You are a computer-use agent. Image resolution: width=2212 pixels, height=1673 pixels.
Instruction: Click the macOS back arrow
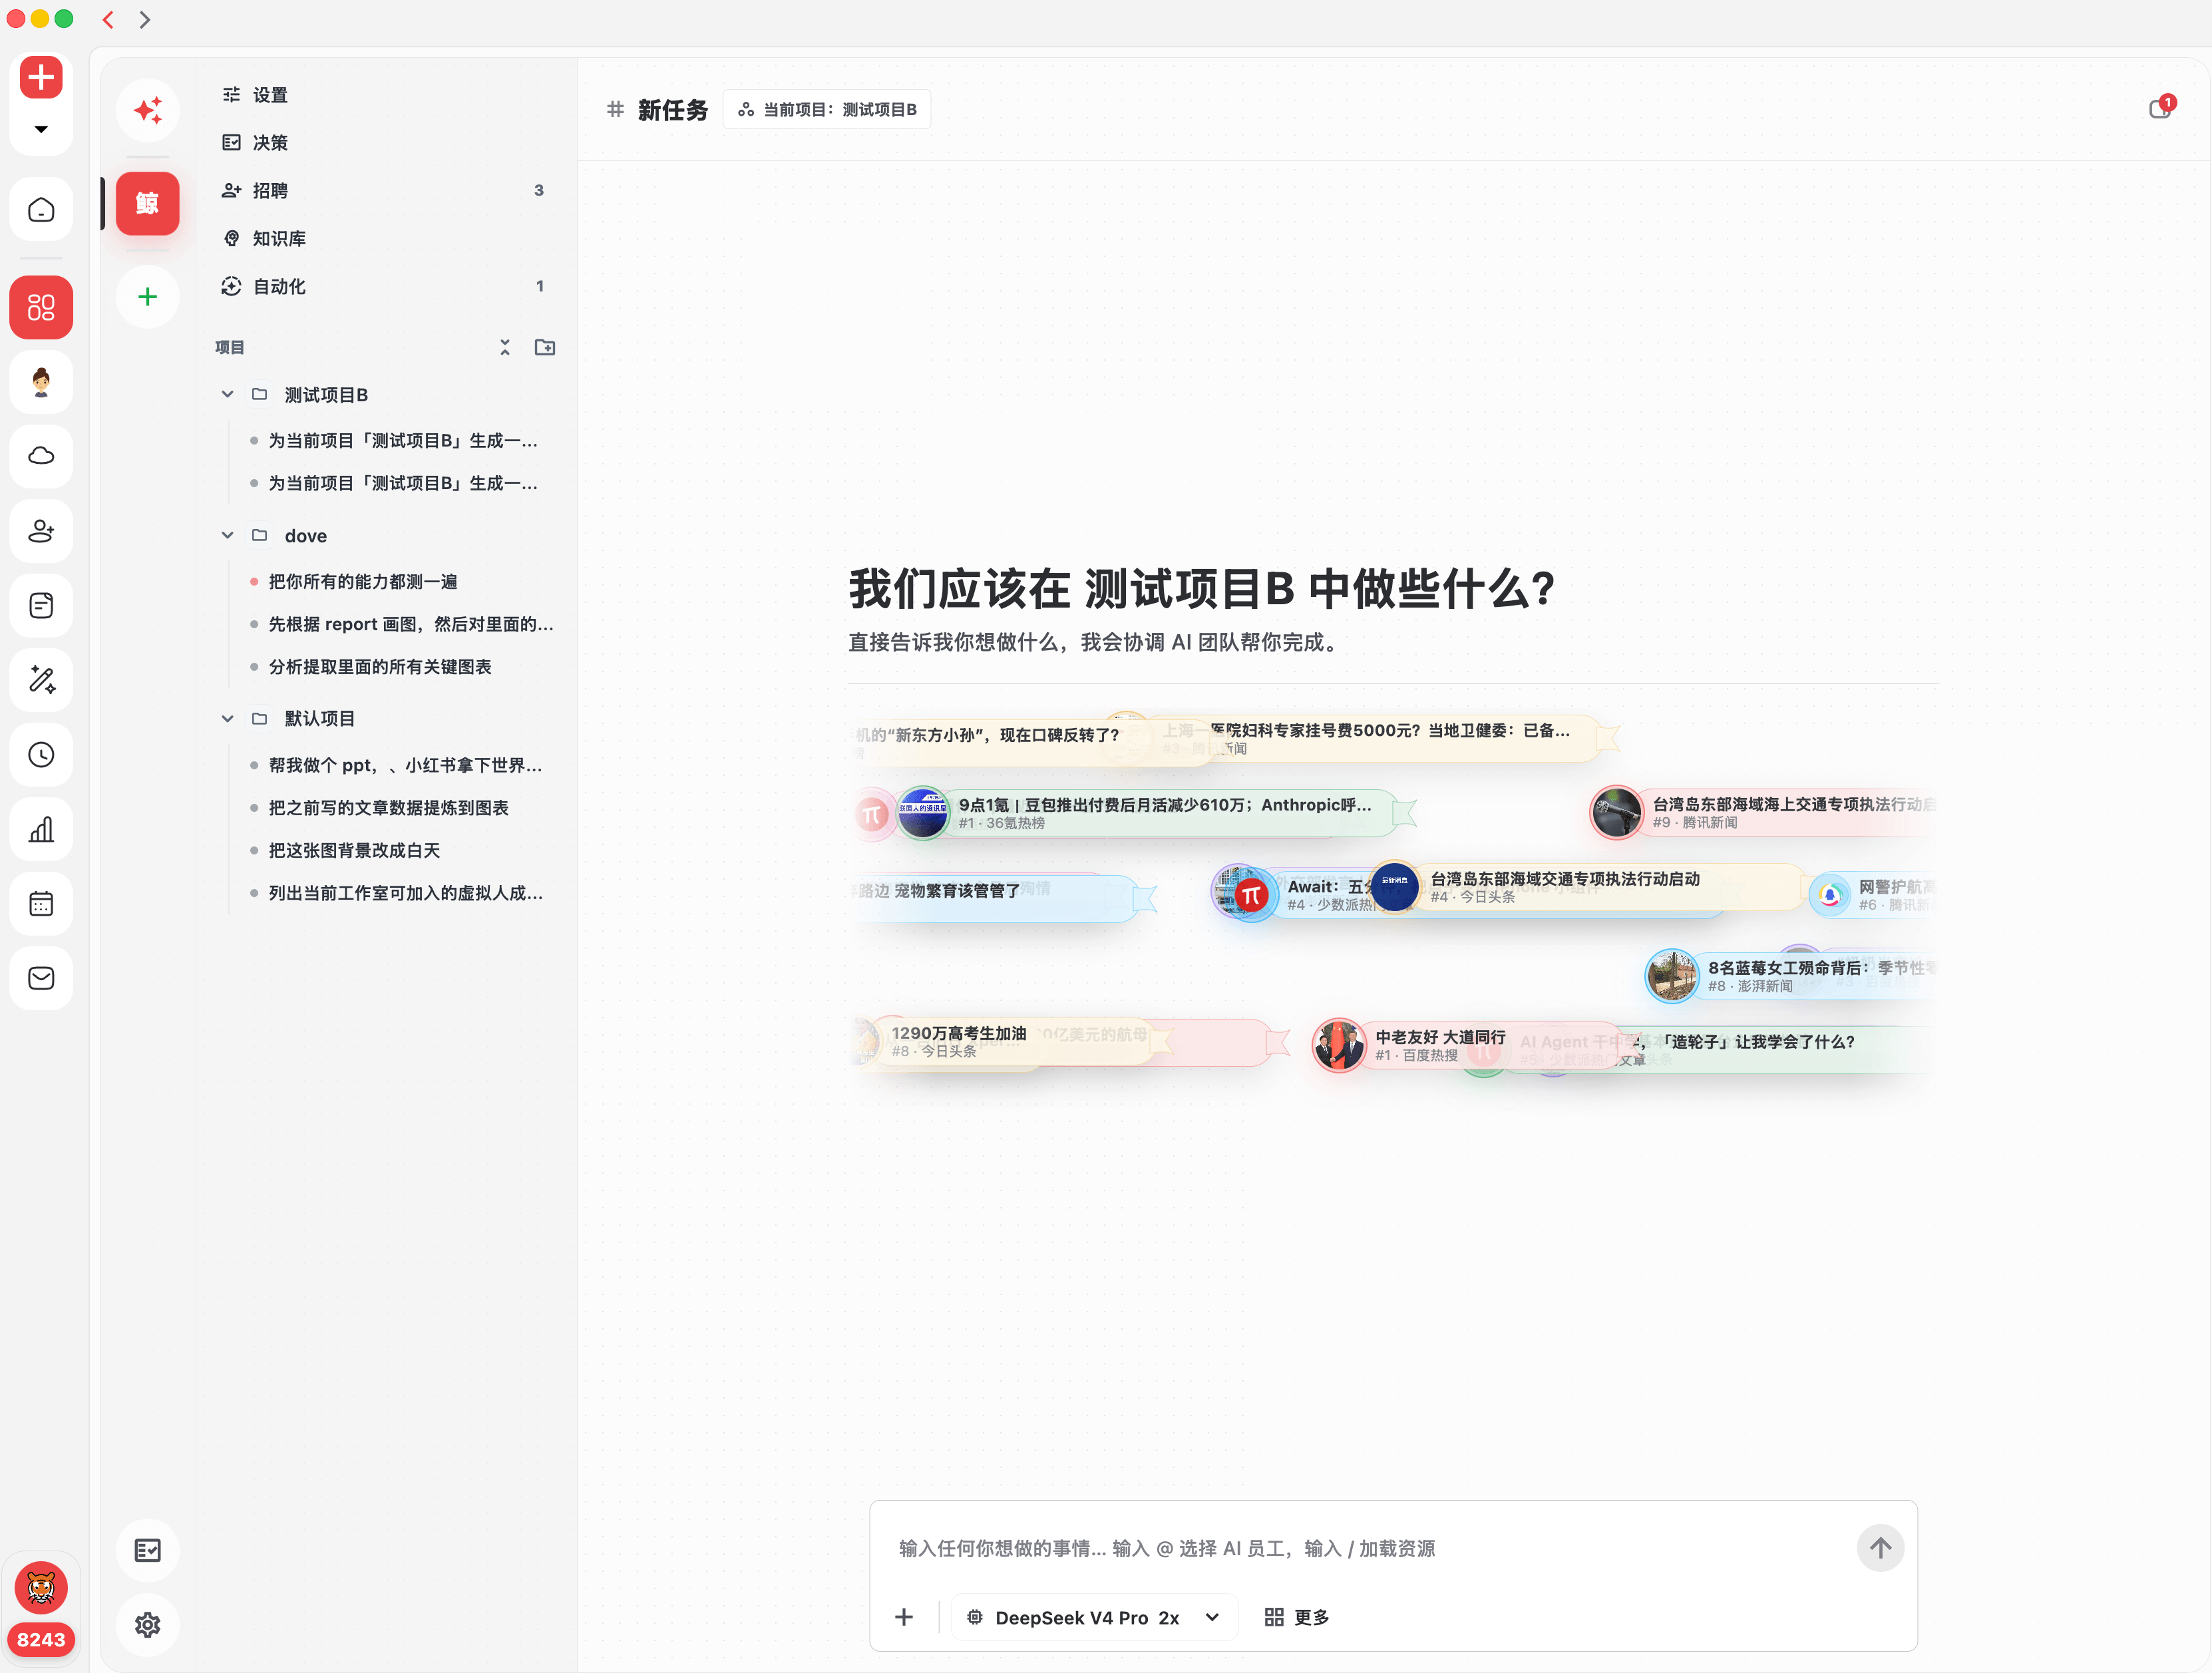point(109,19)
